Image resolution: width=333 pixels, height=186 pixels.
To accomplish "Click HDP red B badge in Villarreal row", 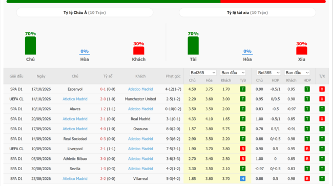I will click(307, 178).
